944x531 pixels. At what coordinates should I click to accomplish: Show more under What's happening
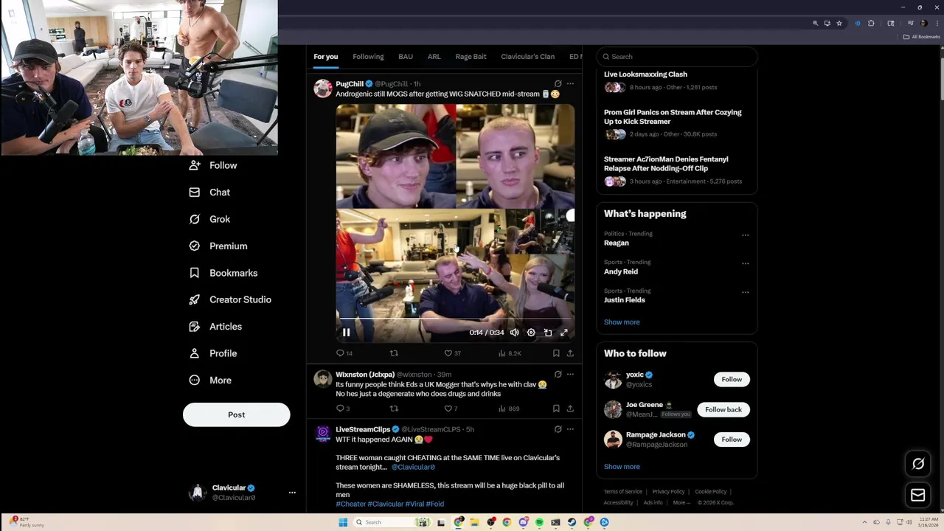[622, 322]
